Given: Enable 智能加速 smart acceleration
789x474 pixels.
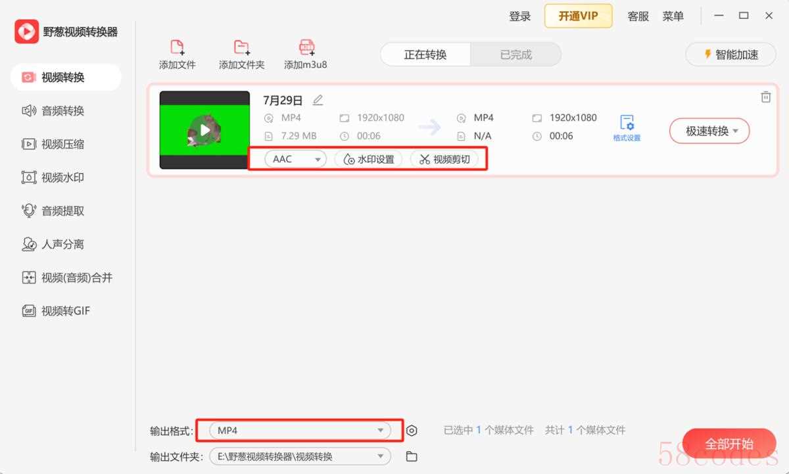Looking at the screenshot, I should click(730, 55).
